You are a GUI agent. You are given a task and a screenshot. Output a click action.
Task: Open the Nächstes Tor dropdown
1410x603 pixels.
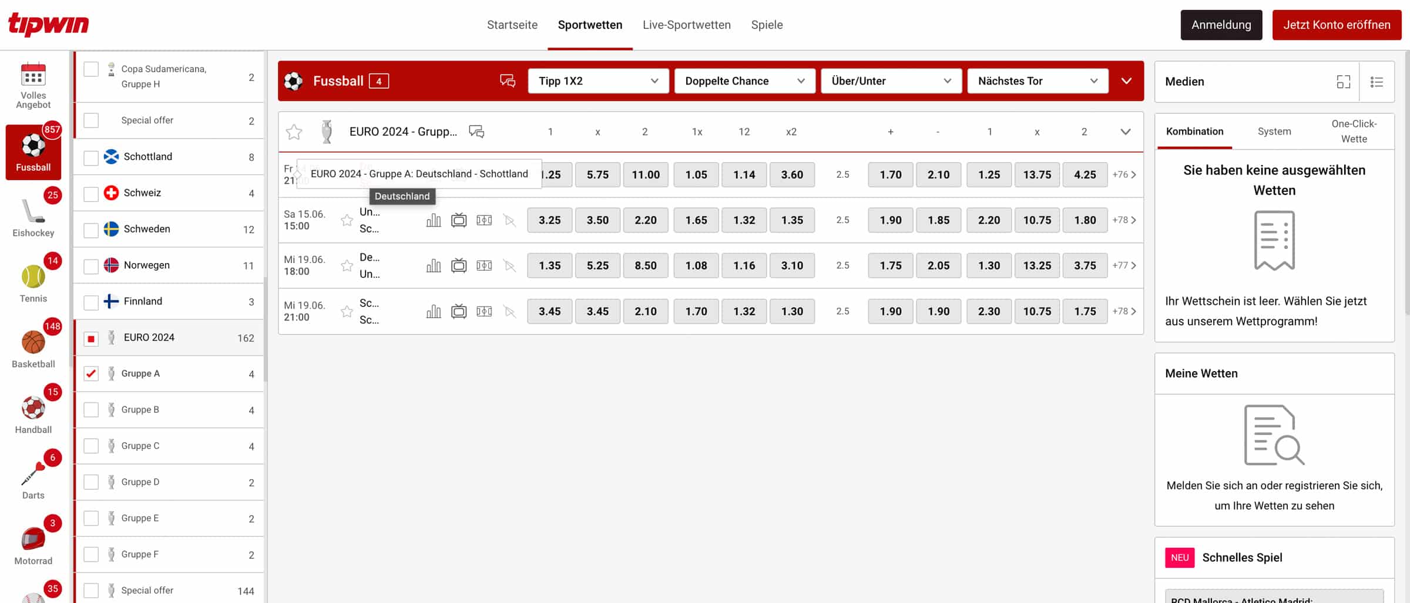tap(1038, 81)
